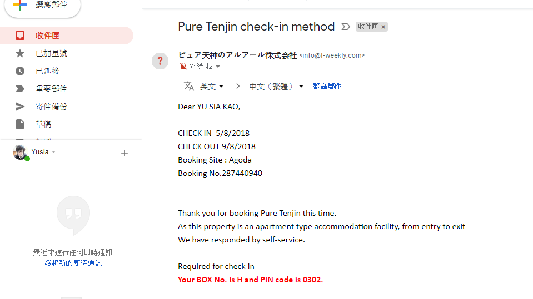Remove the 收件匣 label from the email
The height and width of the screenshot is (299, 533).
(x=383, y=27)
